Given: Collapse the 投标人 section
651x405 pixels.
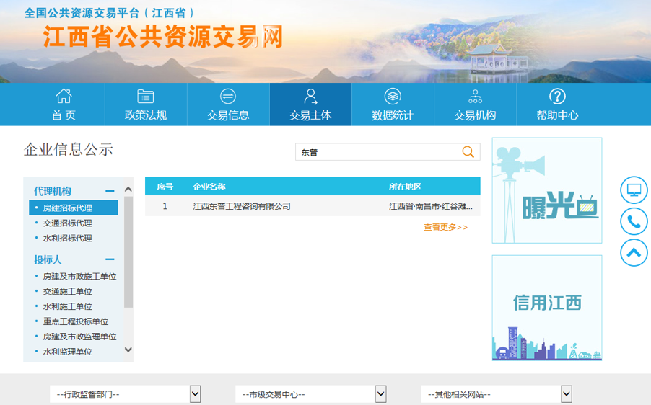Looking at the screenshot, I should click(x=110, y=259).
